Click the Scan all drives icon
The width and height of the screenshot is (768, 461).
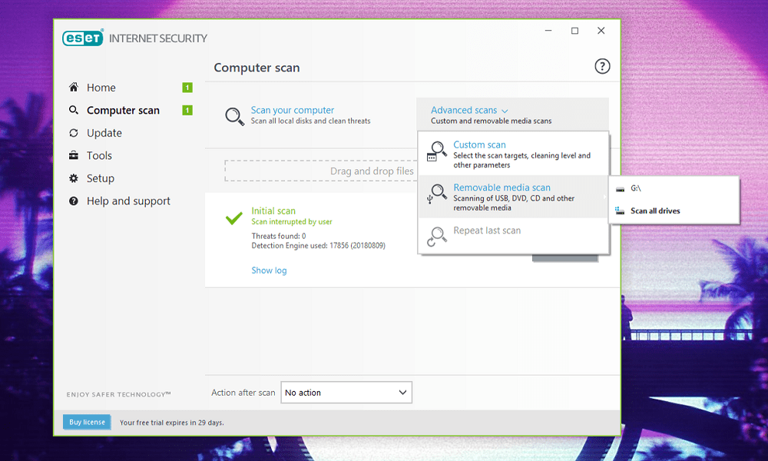click(x=620, y=211)
